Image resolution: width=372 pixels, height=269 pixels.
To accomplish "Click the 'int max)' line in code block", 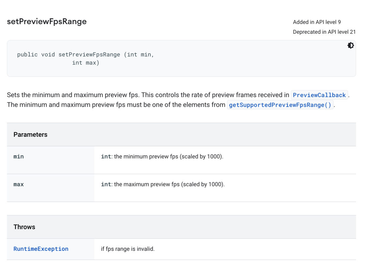I will tap(85, 63).
